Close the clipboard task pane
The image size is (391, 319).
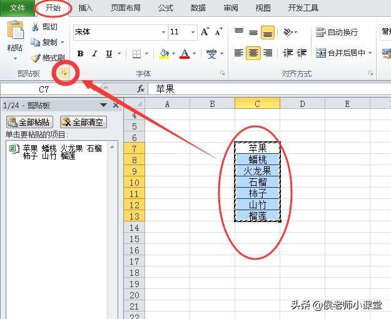coord(116,105)
